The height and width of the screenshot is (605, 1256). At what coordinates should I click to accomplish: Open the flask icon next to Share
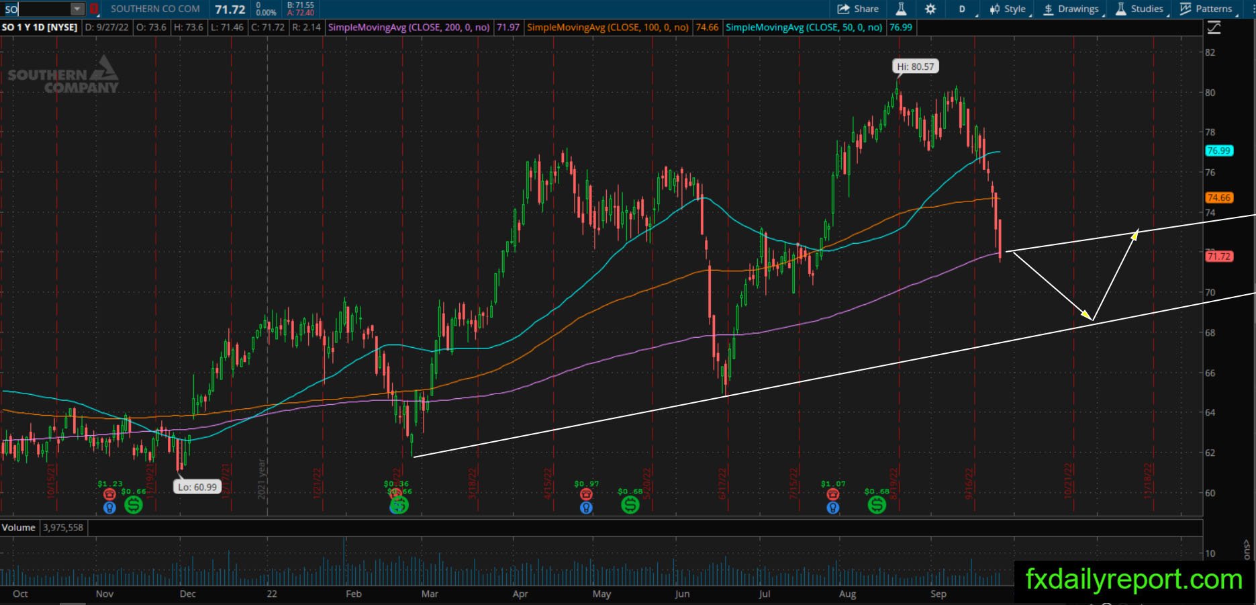pyautogui.click(x=901, y=9)
